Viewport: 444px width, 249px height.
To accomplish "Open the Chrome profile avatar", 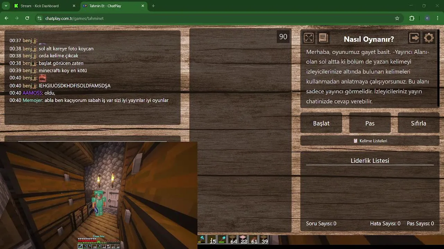I will pos(427,18).
